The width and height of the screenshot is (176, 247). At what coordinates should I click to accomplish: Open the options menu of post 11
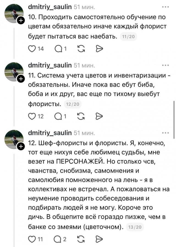point(165,65)
